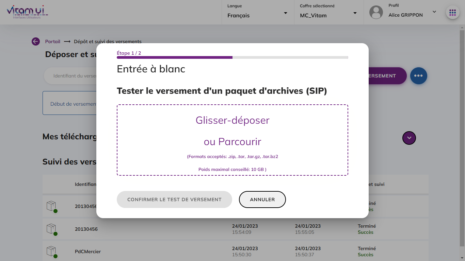This screenshot has width=465, height=261.
Task: Click the package icon in first table row
Action: [51, 206]
